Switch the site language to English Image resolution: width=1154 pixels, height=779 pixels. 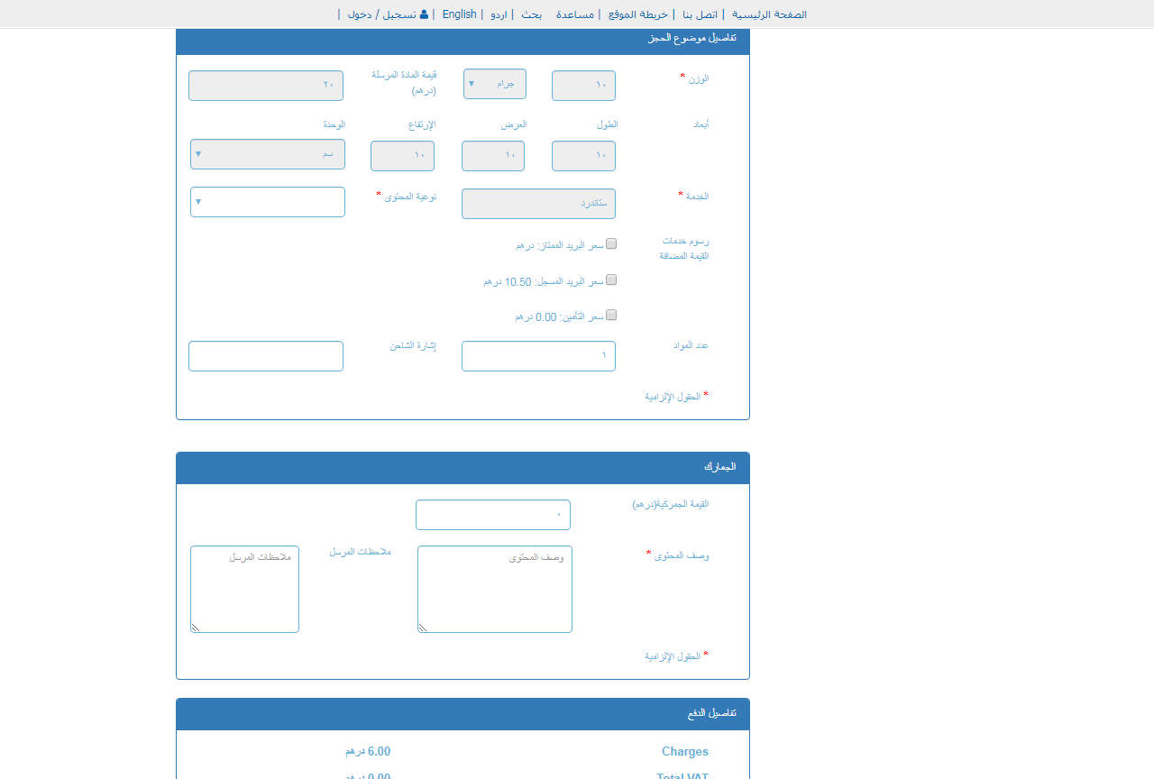coord(459,14)
